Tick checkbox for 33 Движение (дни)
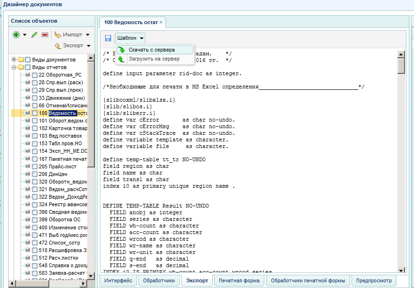This screenshot has height=288, width=414. click(35, 98)
